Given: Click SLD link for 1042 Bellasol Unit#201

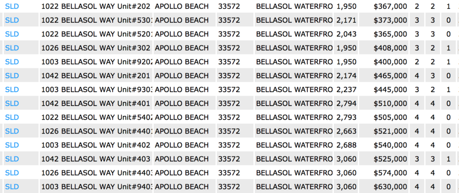Looking at the screenshot, I should pos(12,76).
